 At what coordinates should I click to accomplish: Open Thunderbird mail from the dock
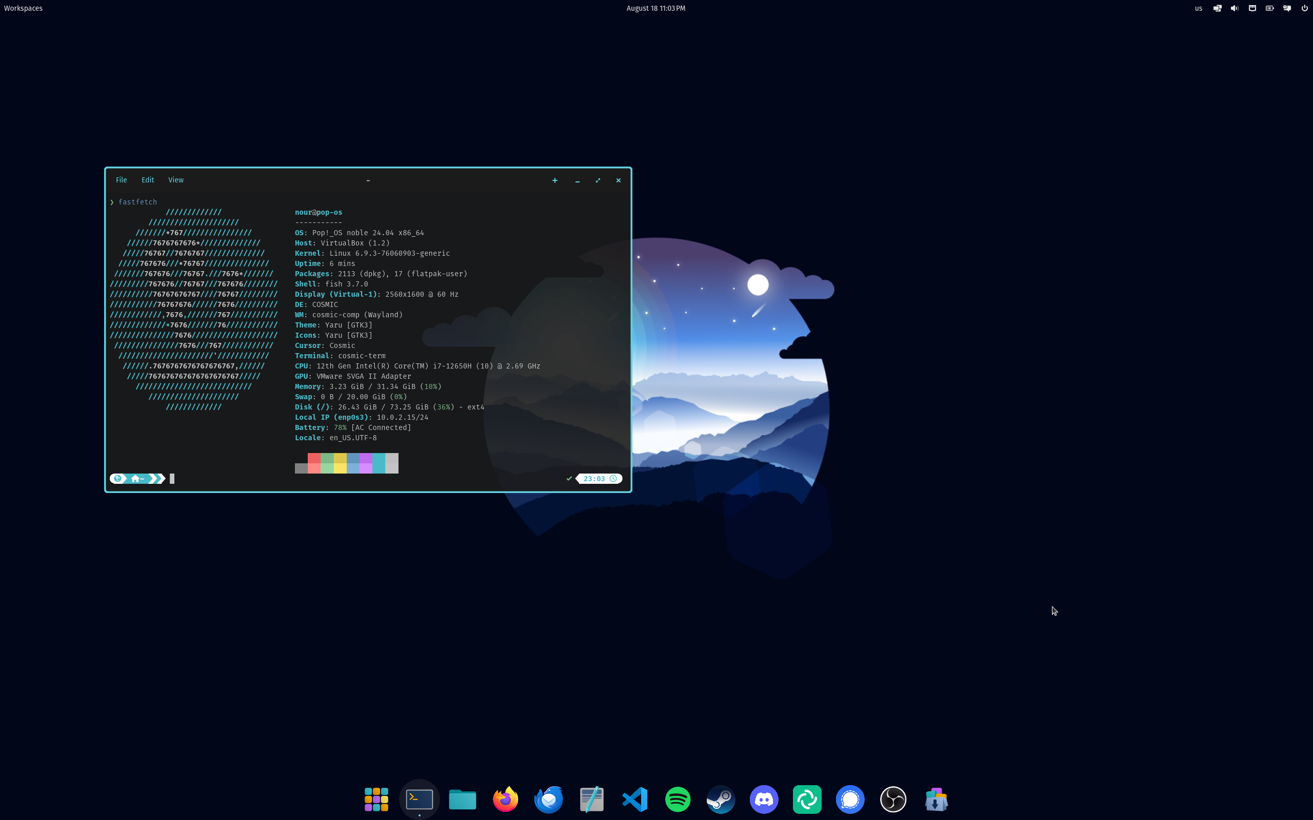pos(548,799)
